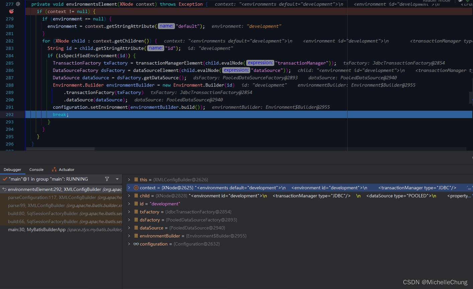Click the field icon beside 'id'

(x=136, y=204)
